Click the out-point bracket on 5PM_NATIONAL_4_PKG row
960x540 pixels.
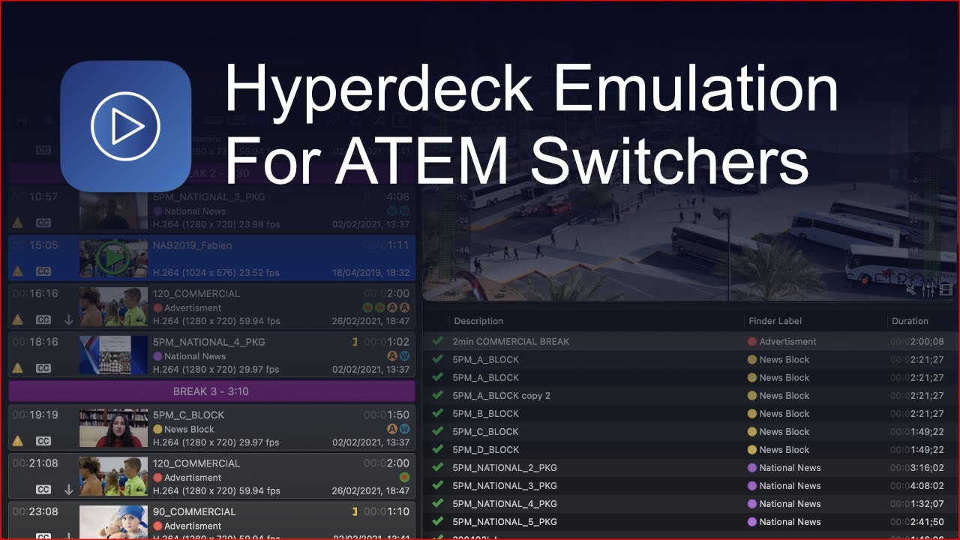(355, 342)
